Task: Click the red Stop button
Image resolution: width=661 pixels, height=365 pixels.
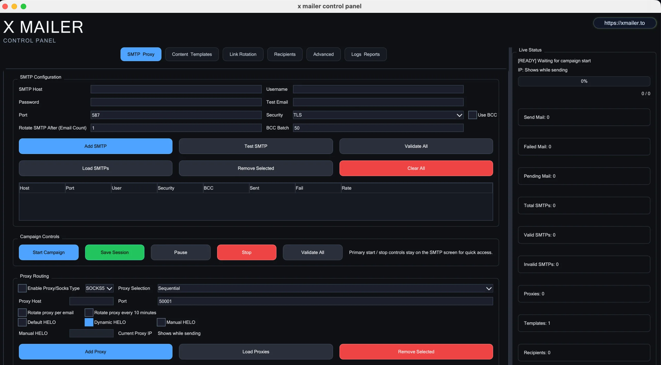Action: [x=247, y=253]
